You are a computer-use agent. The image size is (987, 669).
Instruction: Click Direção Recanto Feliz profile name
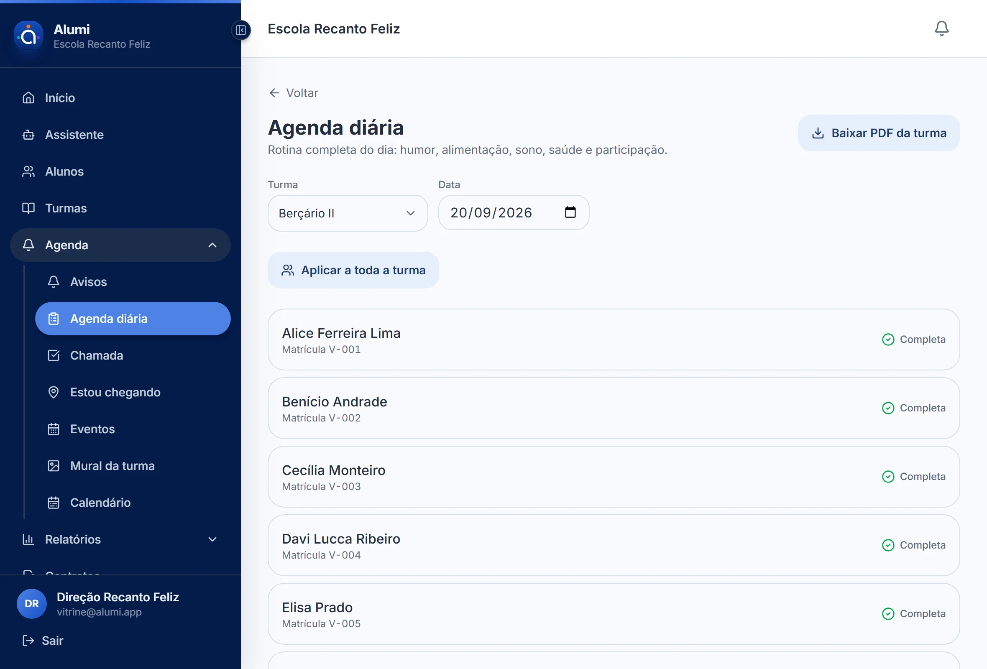pos(118,597)
